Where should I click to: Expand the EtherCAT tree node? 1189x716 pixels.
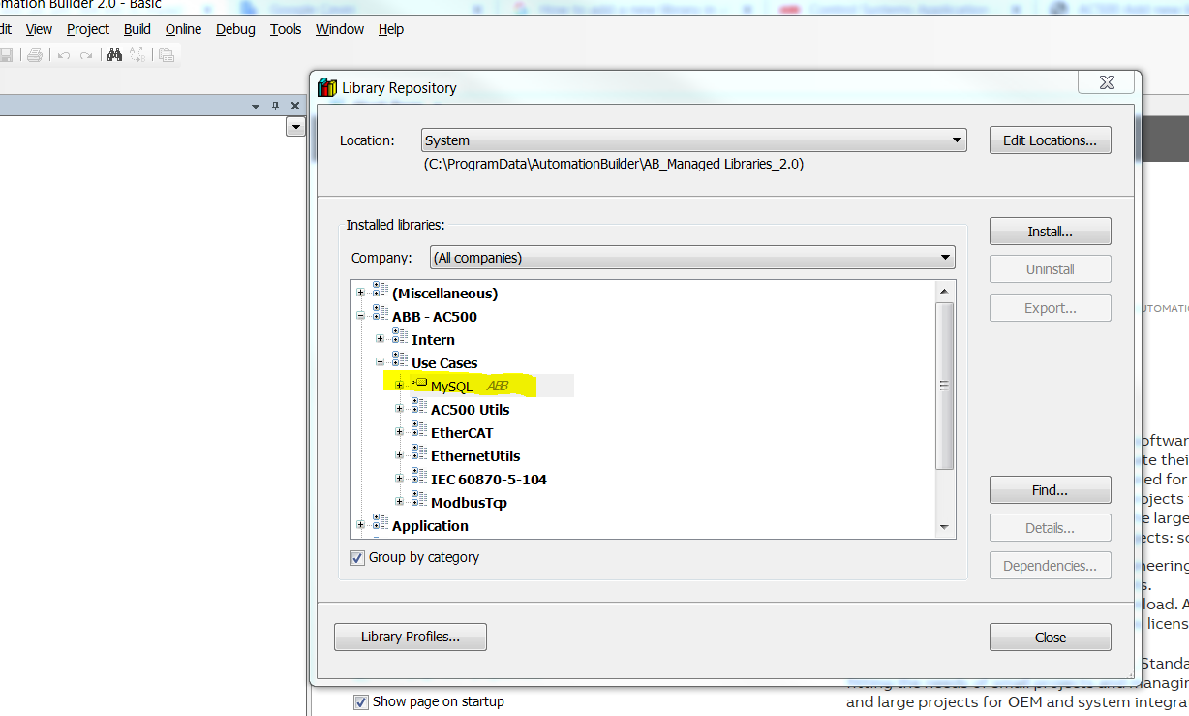399,432
